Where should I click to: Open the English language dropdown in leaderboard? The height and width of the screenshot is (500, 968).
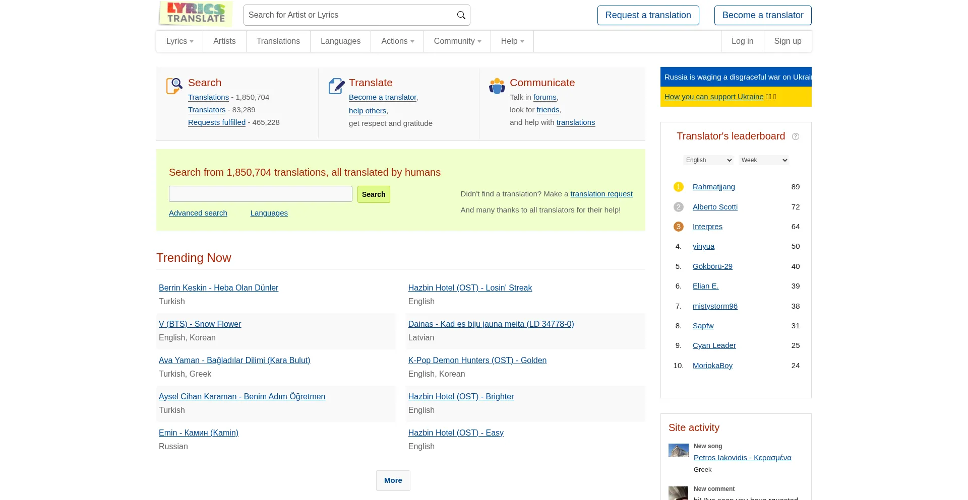tap(708, 160)
